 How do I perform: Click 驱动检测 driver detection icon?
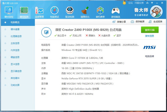coord(69,12)
